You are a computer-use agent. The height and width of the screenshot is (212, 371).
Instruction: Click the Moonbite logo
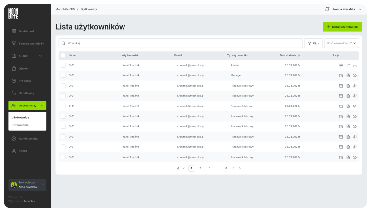coord(13,14)
